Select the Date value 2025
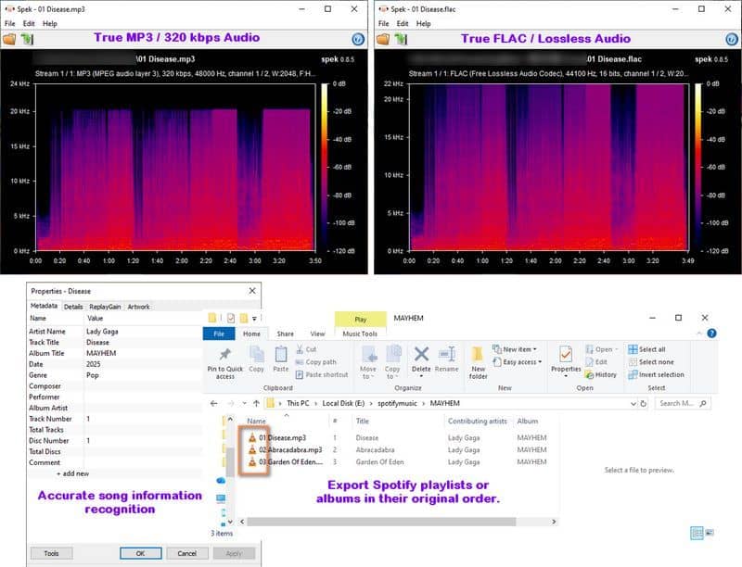The width and height of the screenshot is (742, 567). [x=94, y=364]
